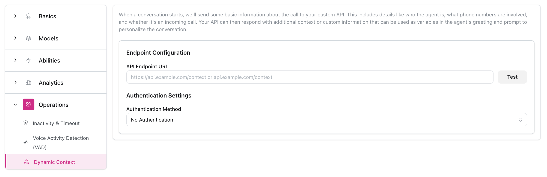Viewport: 547px width, 177px height.
Task: Expand the Models section
Action: click(15, 38)
